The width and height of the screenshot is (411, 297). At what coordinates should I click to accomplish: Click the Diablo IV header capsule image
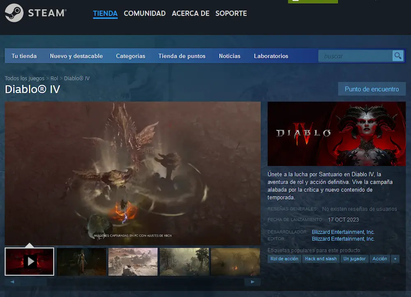pos(337,134)
